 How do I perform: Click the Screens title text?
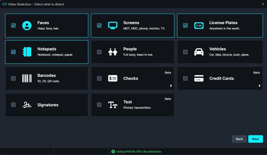pos(131,23)
